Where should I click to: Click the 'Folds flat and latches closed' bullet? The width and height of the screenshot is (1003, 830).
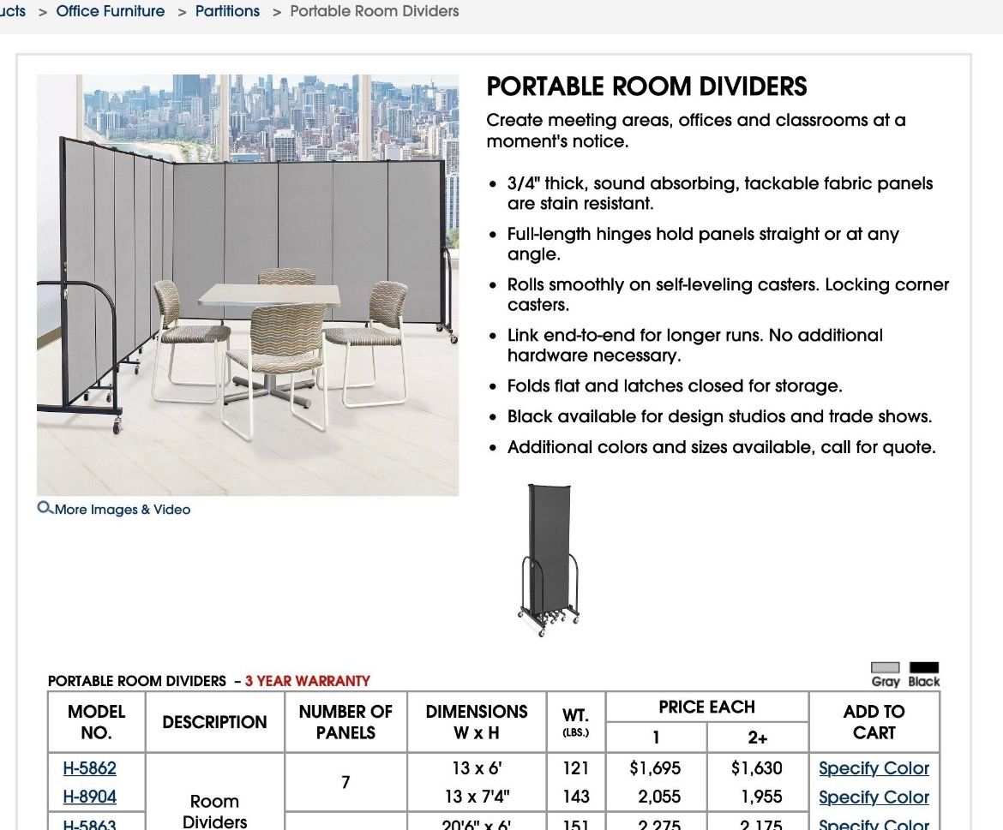click(675, 386)
